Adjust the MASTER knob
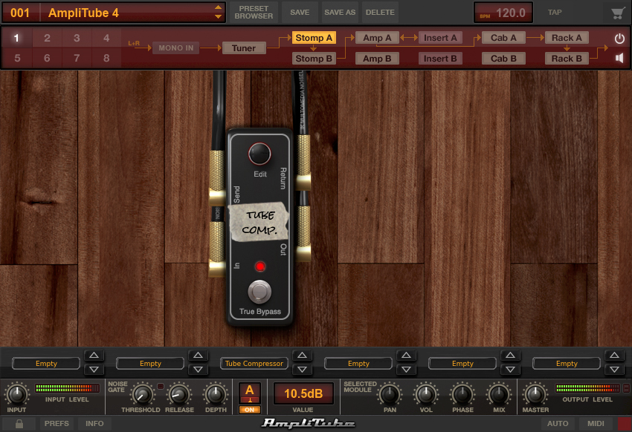Viewport: 632px width, 432px height. point(535,394)
